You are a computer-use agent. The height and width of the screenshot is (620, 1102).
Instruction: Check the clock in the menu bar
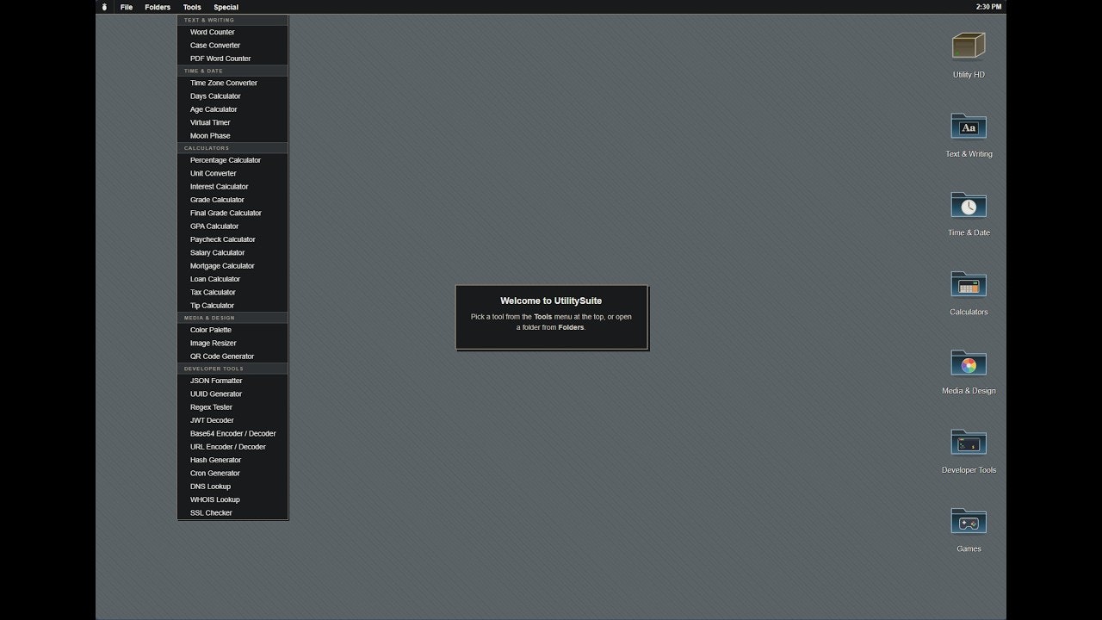click(988, 7)
